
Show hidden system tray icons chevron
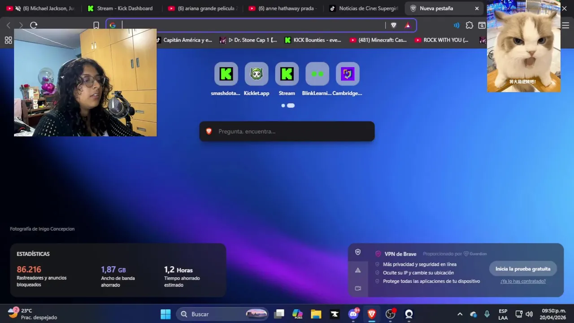(460, 314)
